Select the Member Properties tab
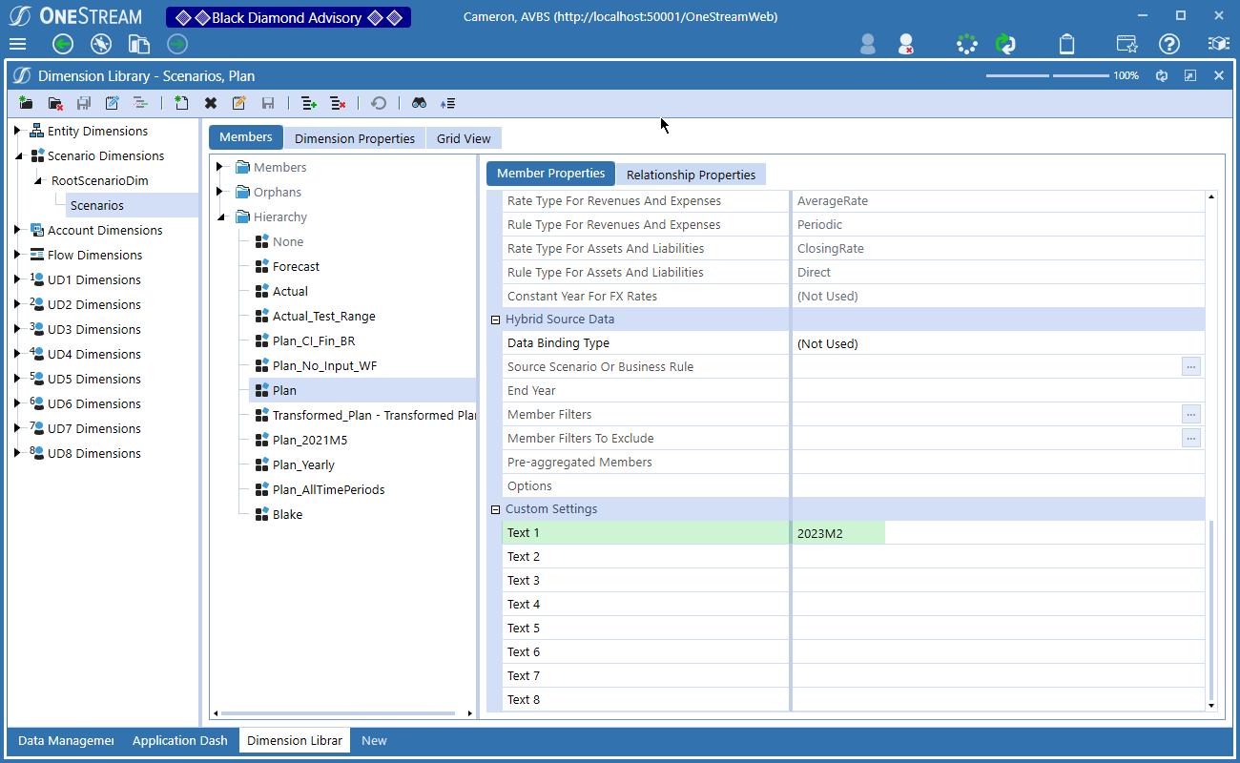The height and width of the screenshot is (763, 1240). [550, 174]
